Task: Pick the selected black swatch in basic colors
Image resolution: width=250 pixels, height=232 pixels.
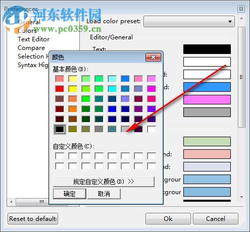Action: point(60,129)
